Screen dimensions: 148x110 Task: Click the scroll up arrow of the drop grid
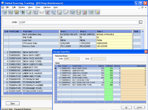[143, 32]
